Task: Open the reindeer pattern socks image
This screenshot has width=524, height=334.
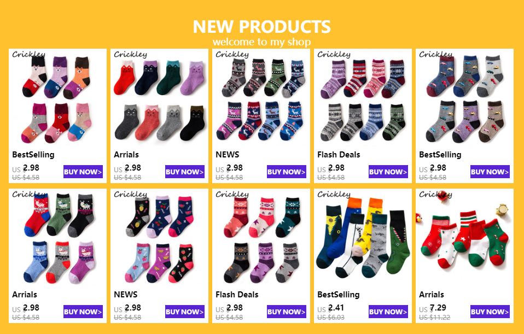Action: (x=261, y=98)
